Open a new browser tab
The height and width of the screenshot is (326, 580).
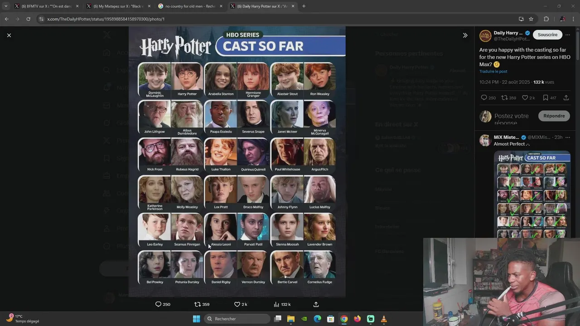[304, 6]
